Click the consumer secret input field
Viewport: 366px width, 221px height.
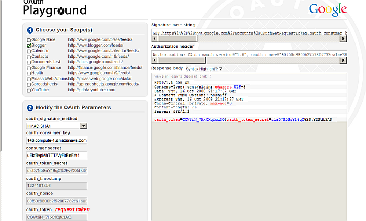[56, 156]
